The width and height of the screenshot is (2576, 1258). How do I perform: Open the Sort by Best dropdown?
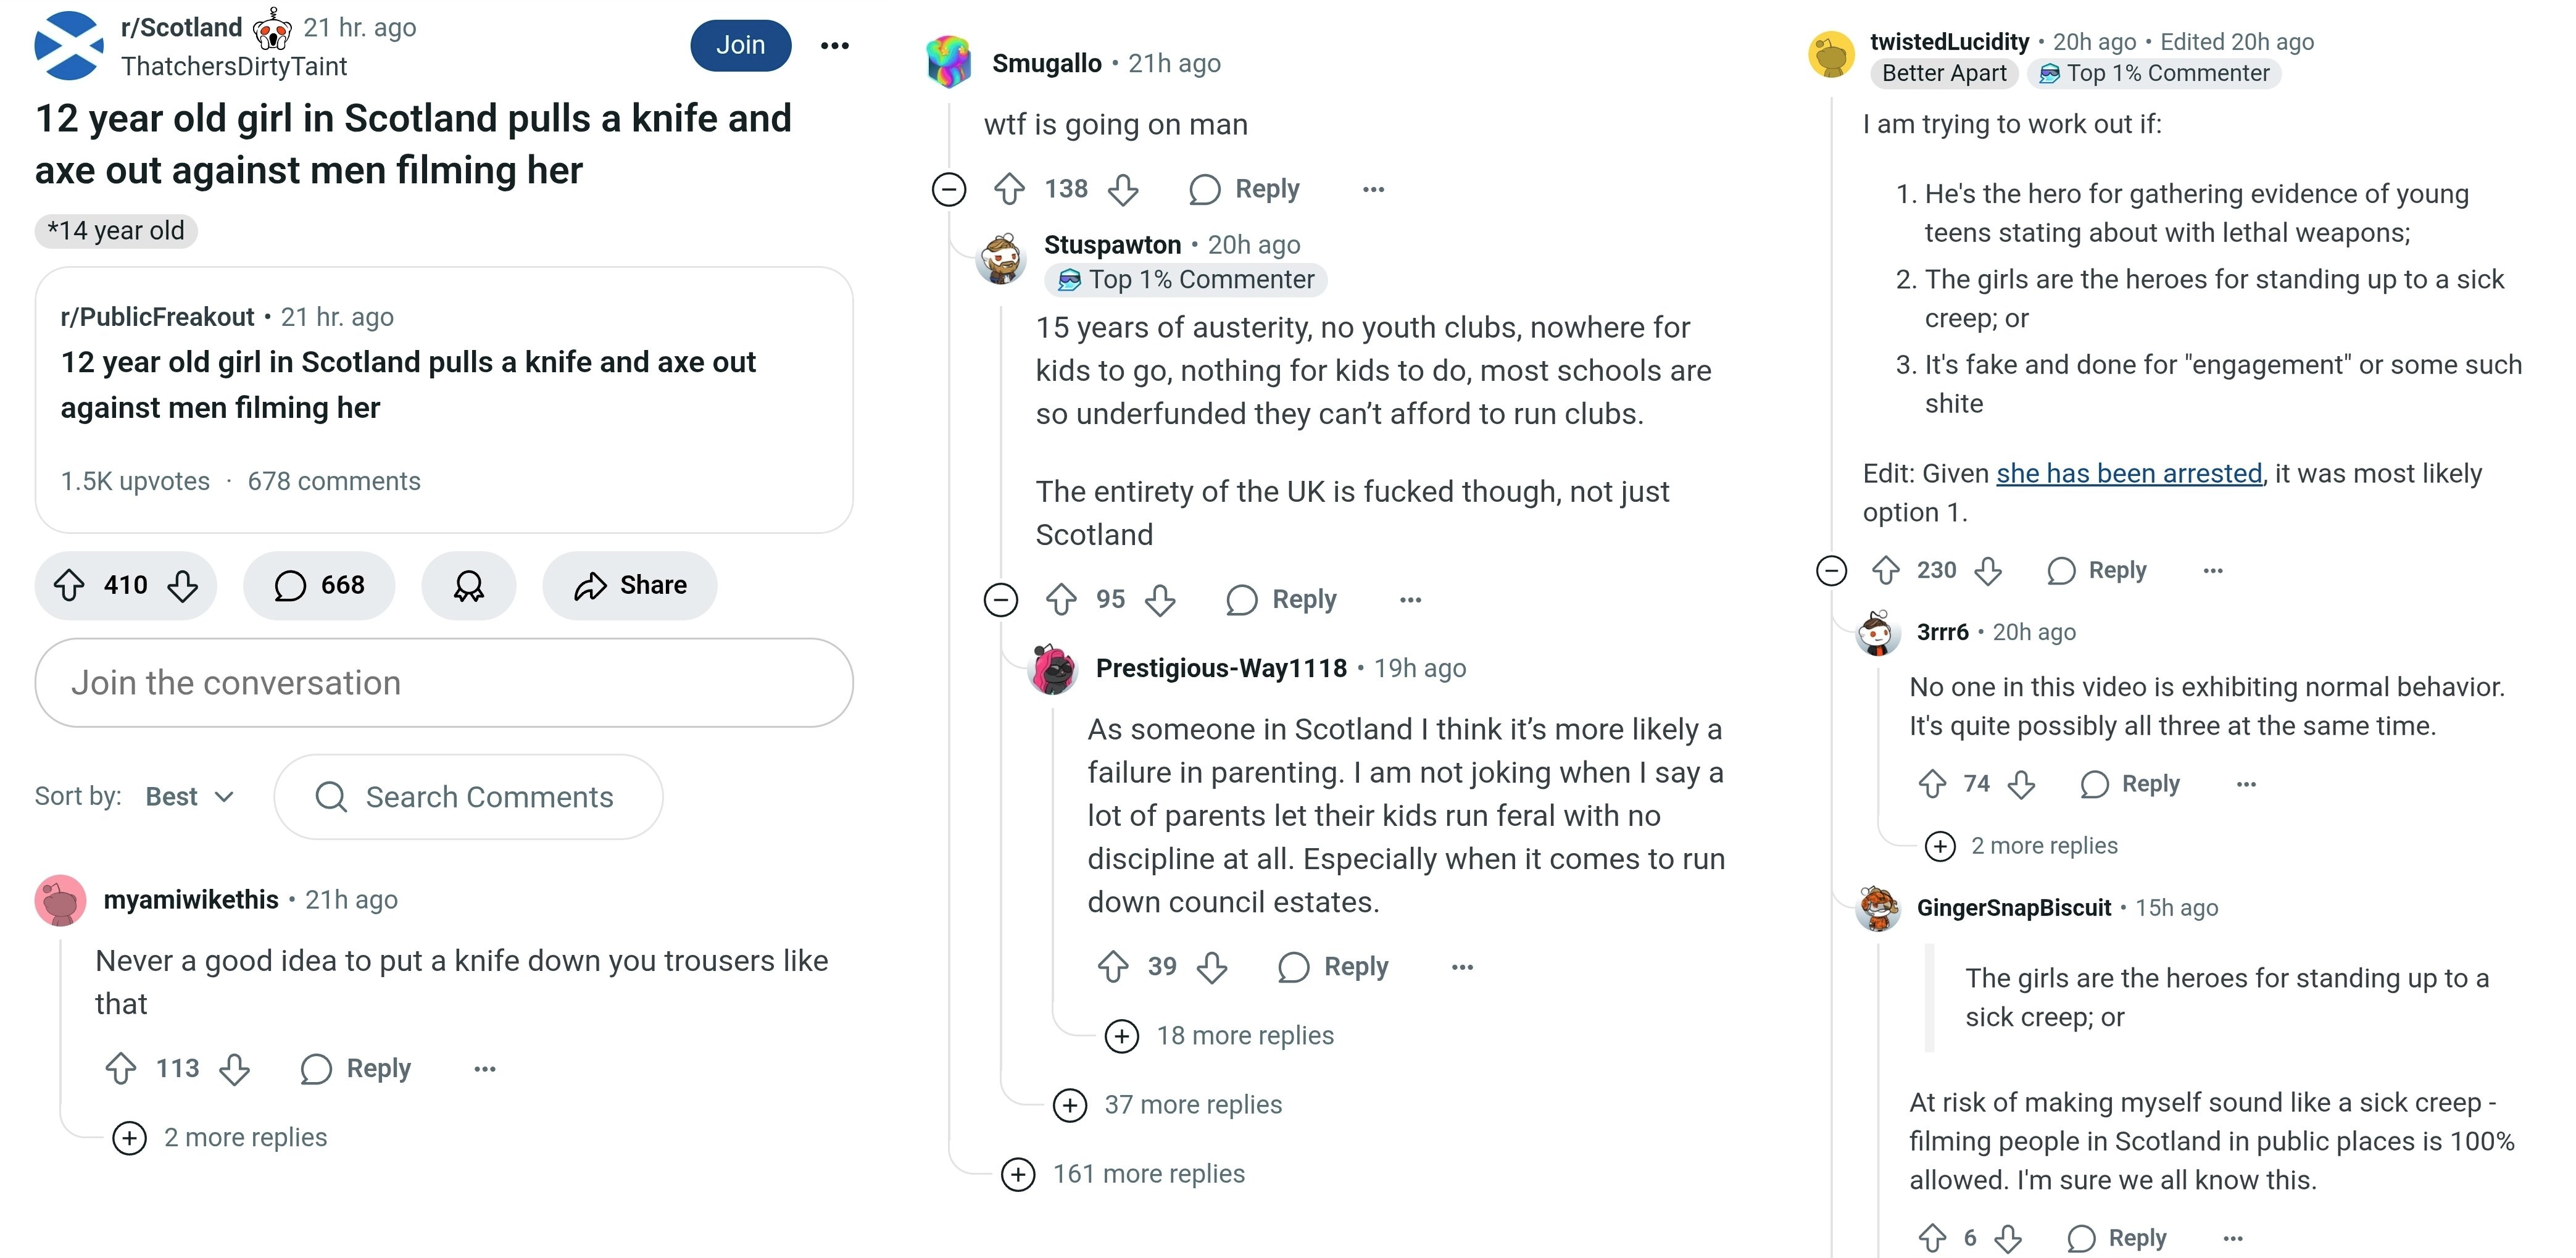point(190,797)
